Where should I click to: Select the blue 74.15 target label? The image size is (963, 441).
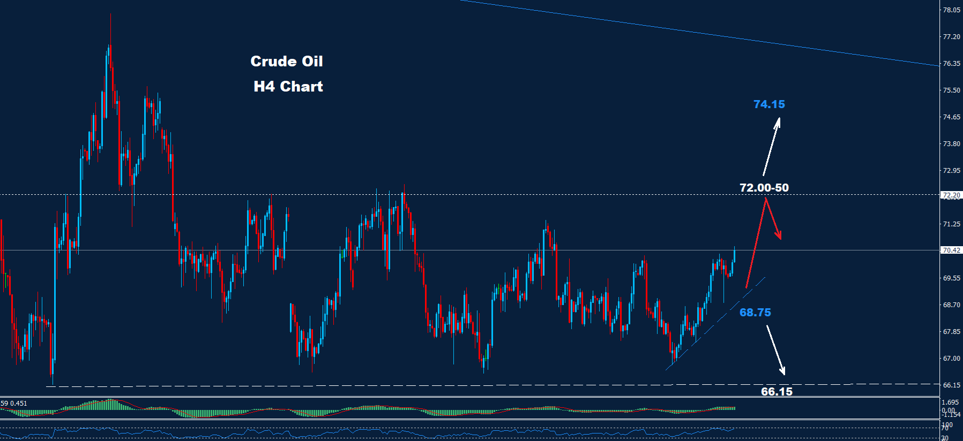pyautogui.click(x=769, y=104)
